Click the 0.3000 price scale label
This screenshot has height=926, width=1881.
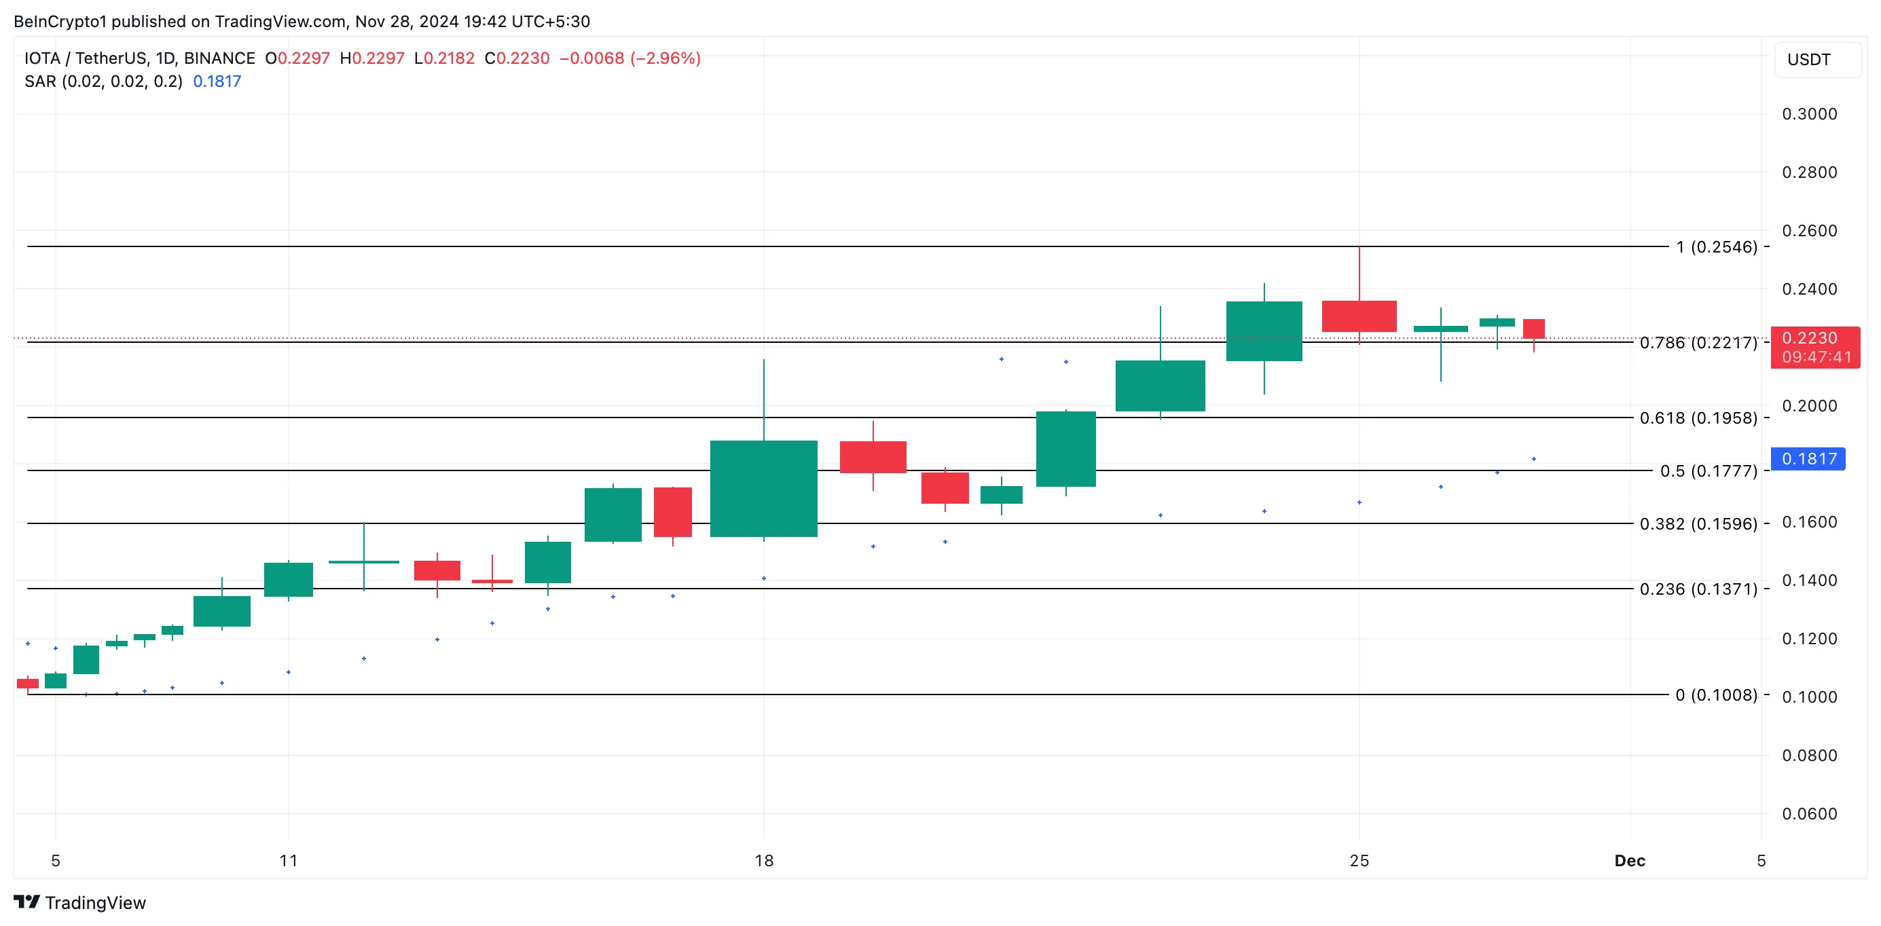point(1809,114)
